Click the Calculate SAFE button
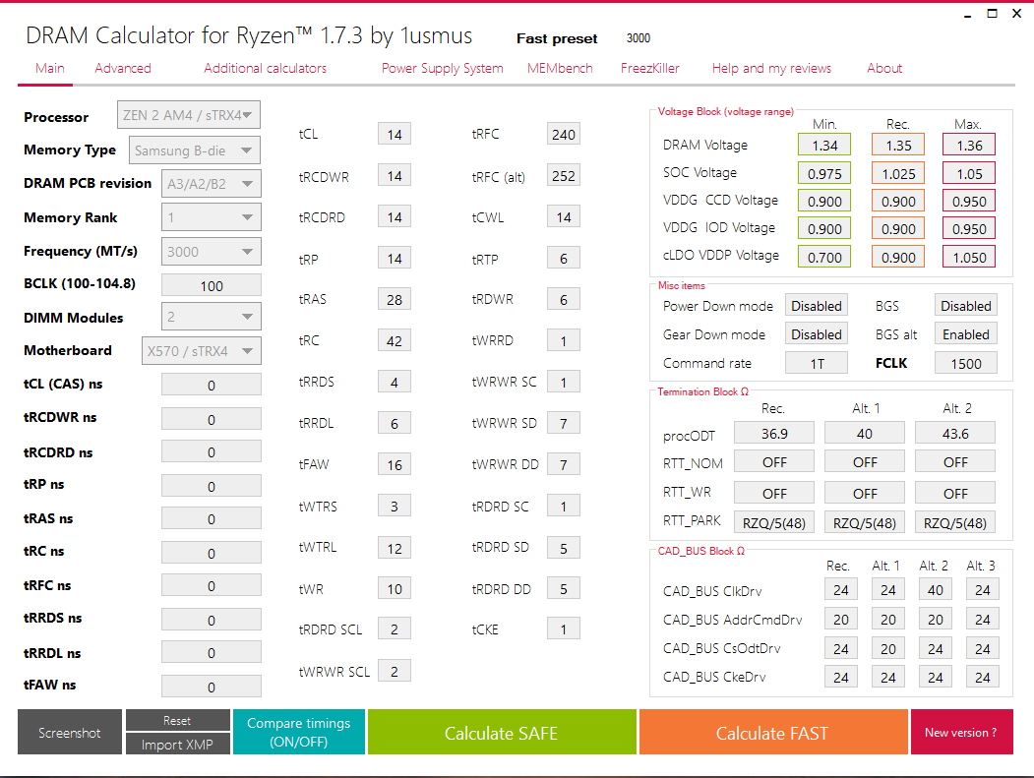 coord(502,732)
